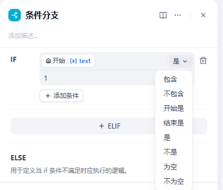Click the blue condition branch node icon
The image size is (223, 190).
coord(15,15)
